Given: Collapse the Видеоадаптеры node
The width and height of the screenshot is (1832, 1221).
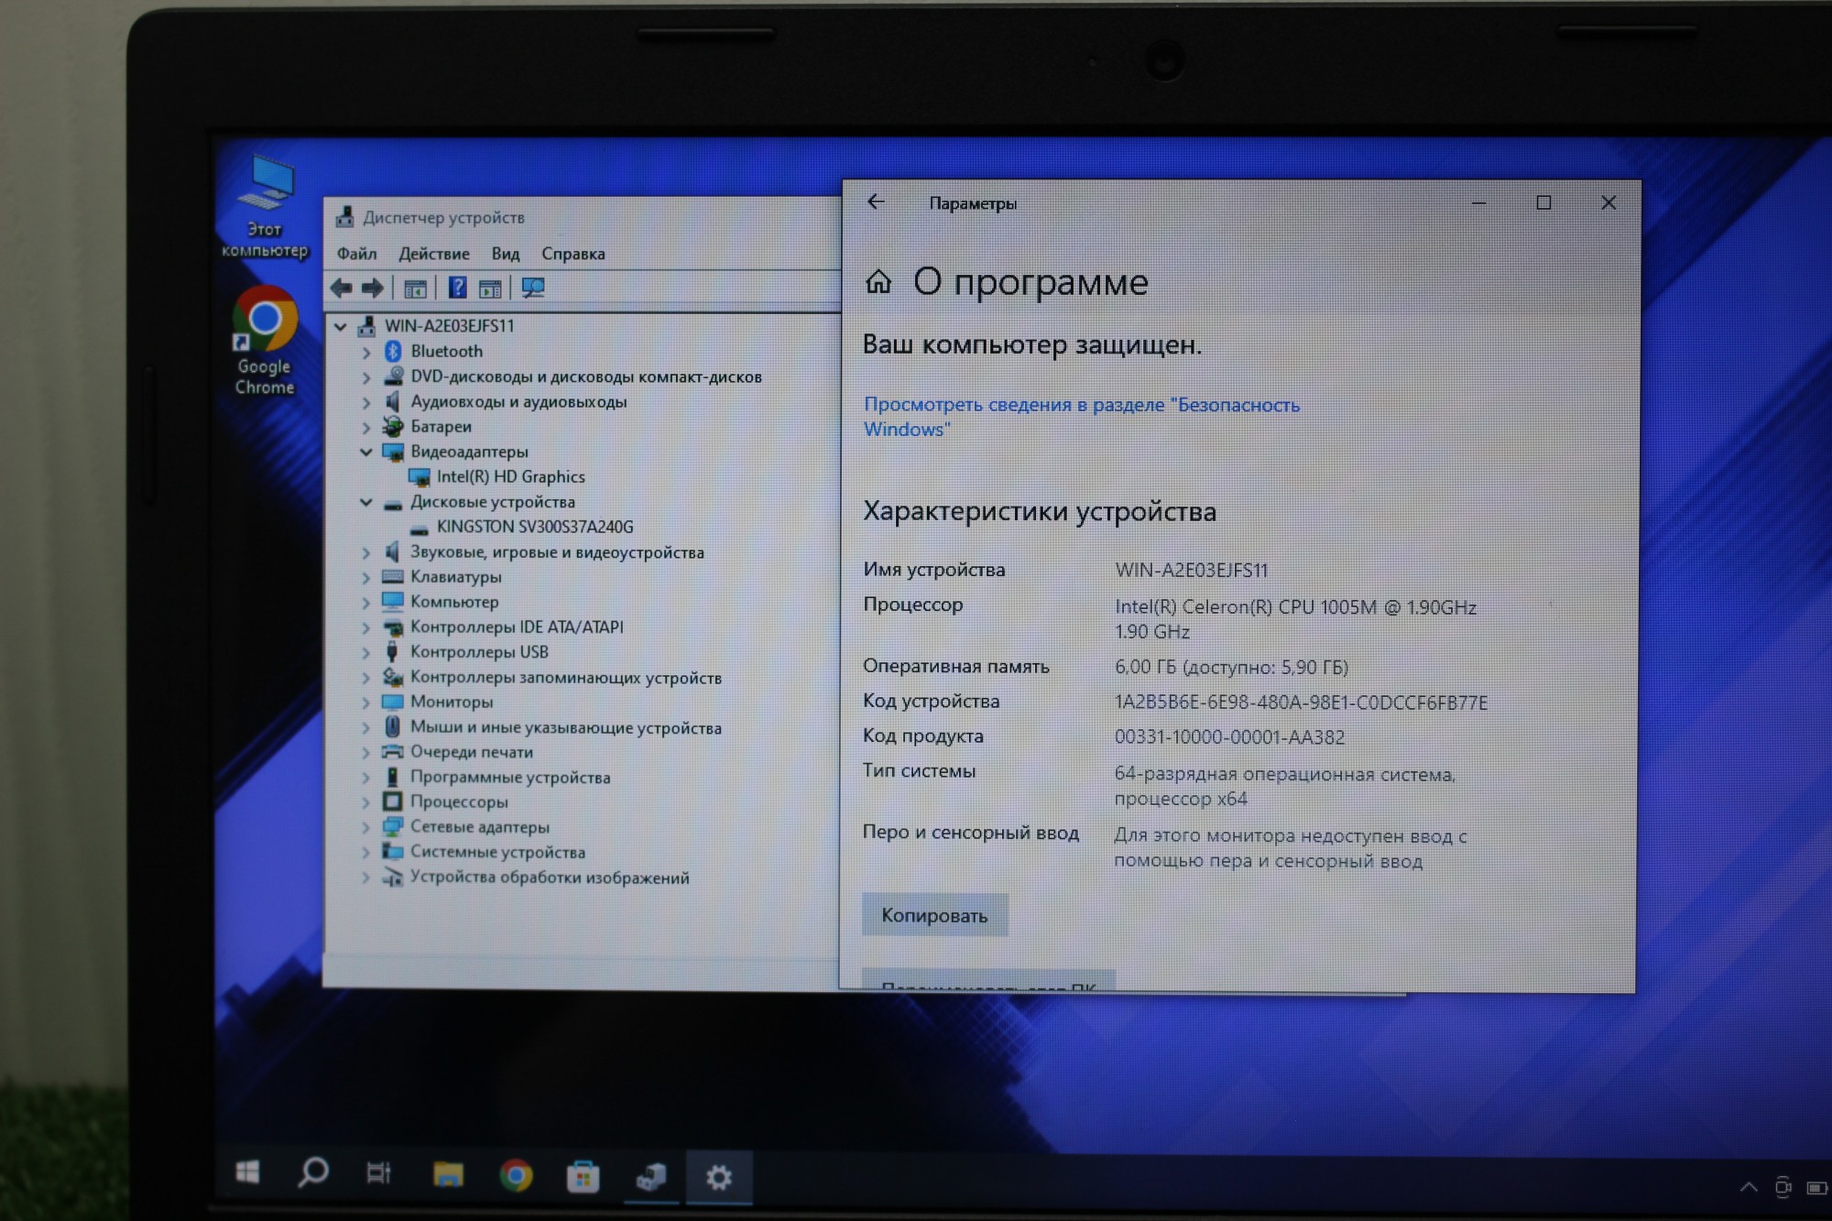Looking at the screenshot, I should pyautogui.click(x=366, y=452).
